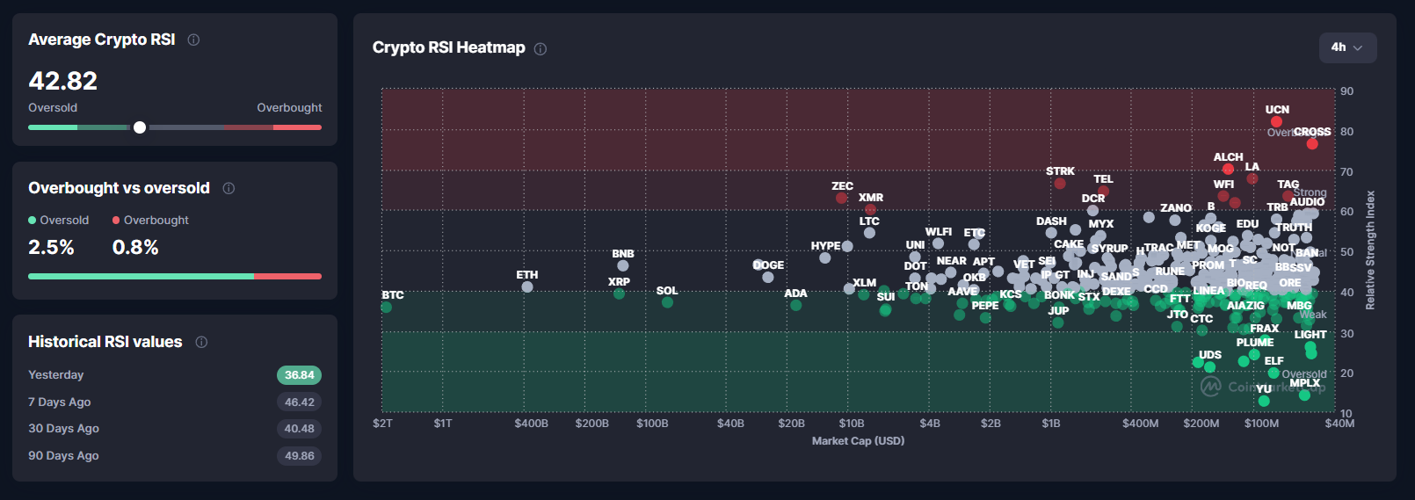Screen dimensions: 1415x500
Task: Click the RSI slider handle
Action: 140,127
